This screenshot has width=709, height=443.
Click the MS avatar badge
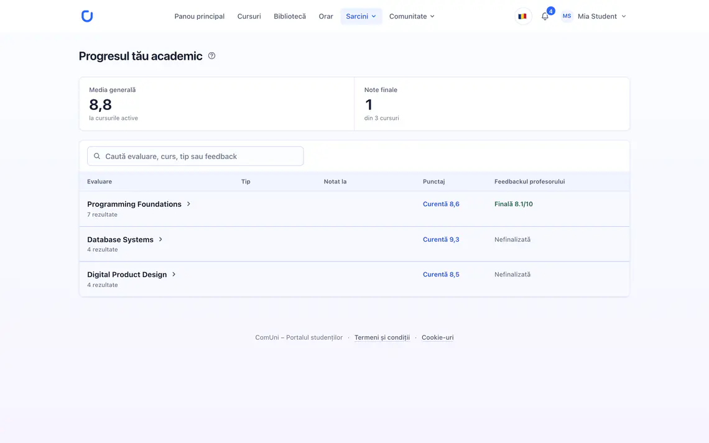567,16
